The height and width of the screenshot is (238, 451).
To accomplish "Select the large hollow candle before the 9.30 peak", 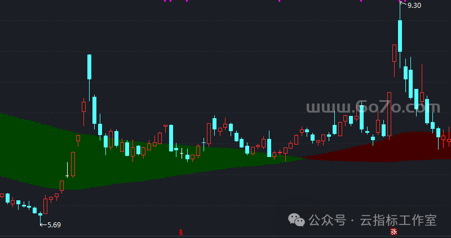I will click(389, 114).
